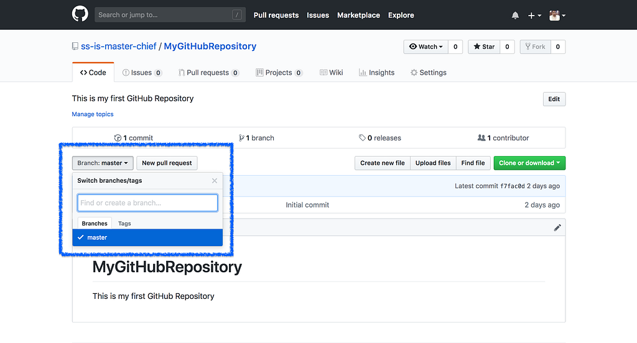Click the Find or create a branch field
Screen dimensions: 637x343
pyautogui.click(x=147, y=203)
